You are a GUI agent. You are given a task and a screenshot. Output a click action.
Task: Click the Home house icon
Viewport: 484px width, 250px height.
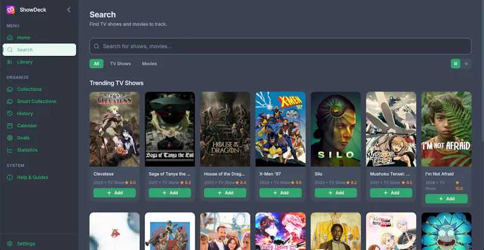coord(10,37)
